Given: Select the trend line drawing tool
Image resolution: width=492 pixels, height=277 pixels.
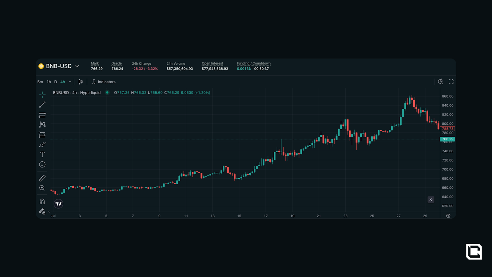Looking at the screenshot, I should coord(42,105).
